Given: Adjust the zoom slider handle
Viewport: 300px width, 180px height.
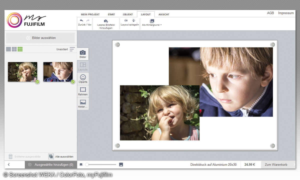Looking at the screenshot, I should point(87,164).
